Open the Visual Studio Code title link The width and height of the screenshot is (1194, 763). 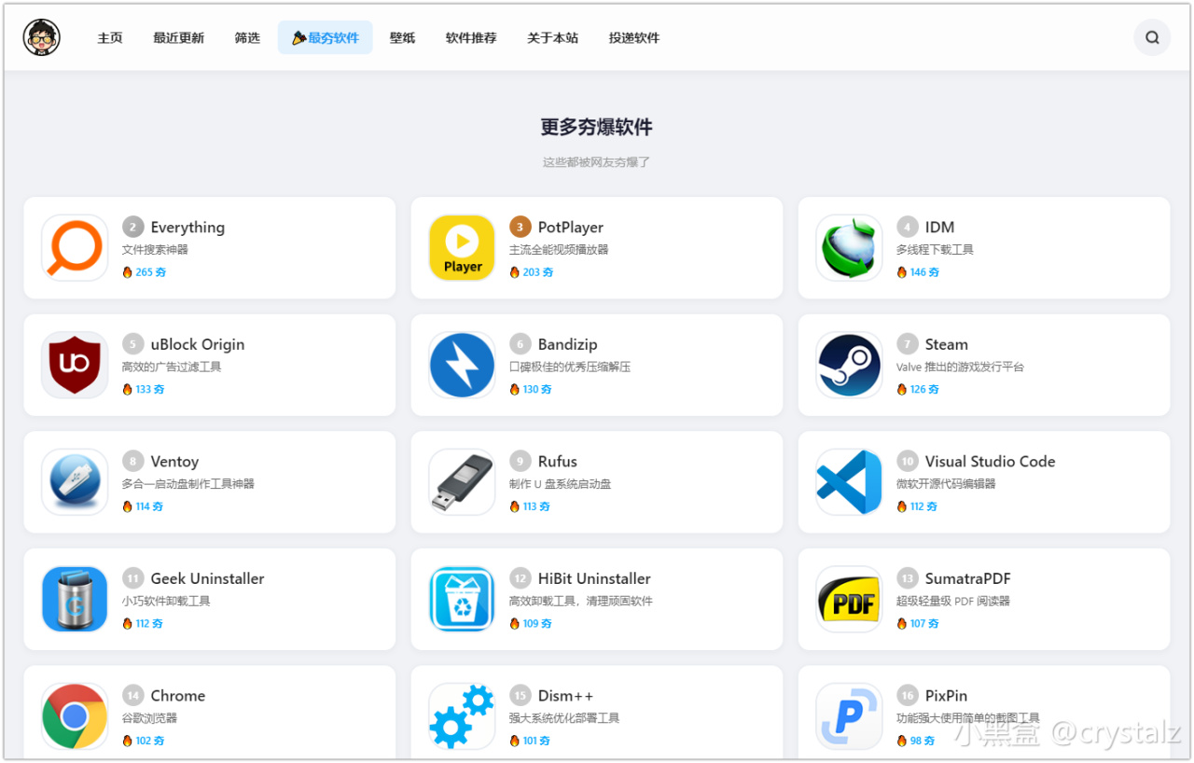point(991,461)
